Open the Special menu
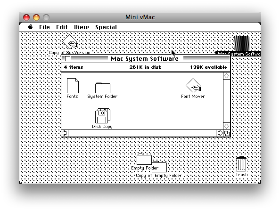 tap(106, 27)
